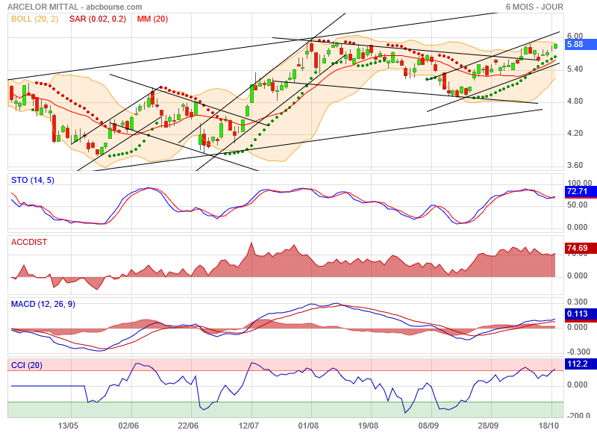Click the 18/10 date label
This screenshot has height=433, width=597.
click(x=548, y=426)
